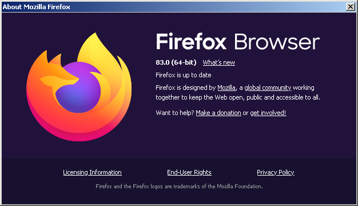Click the Mozilla Foundation trademark notice
This screenshot has width=358, height=206.
coord(179,187)
